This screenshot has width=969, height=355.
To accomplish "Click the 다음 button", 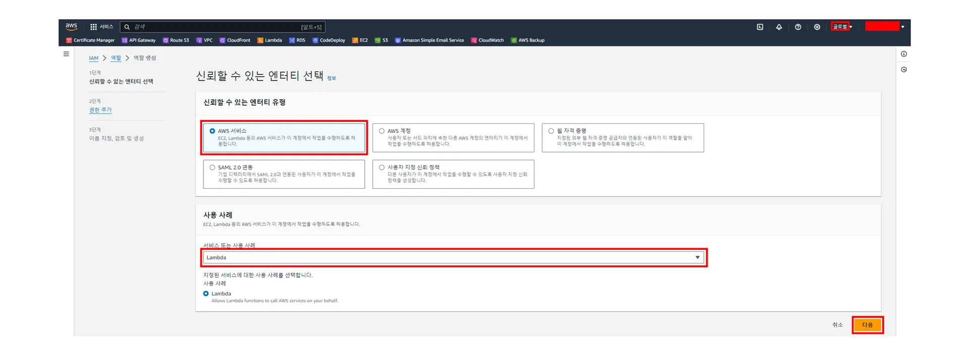I will click(x=867, y=325).
